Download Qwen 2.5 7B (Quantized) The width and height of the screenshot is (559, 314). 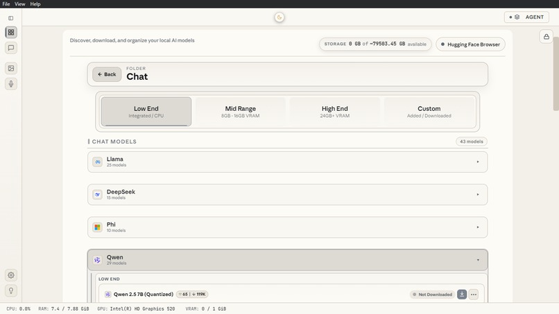(462, 295)
